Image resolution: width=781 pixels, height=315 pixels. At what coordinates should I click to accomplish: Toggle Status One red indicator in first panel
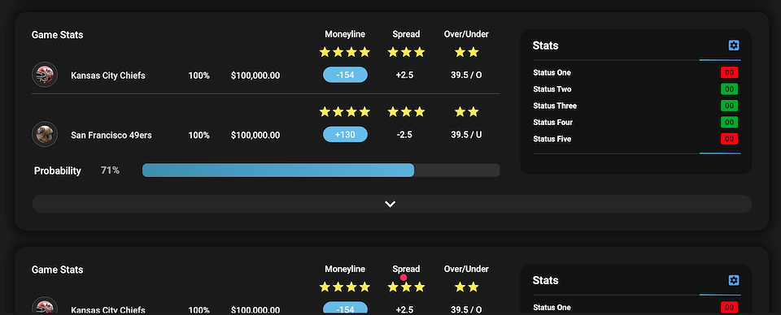coord(729,72)
